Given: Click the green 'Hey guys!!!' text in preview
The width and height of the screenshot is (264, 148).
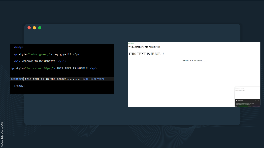Looking at the screenshot, I should click(131, 44).
